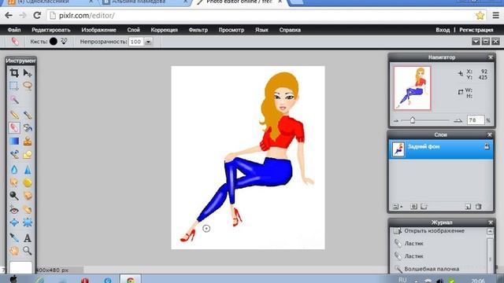Select the Paint Bucket tool

click(28, 127)
